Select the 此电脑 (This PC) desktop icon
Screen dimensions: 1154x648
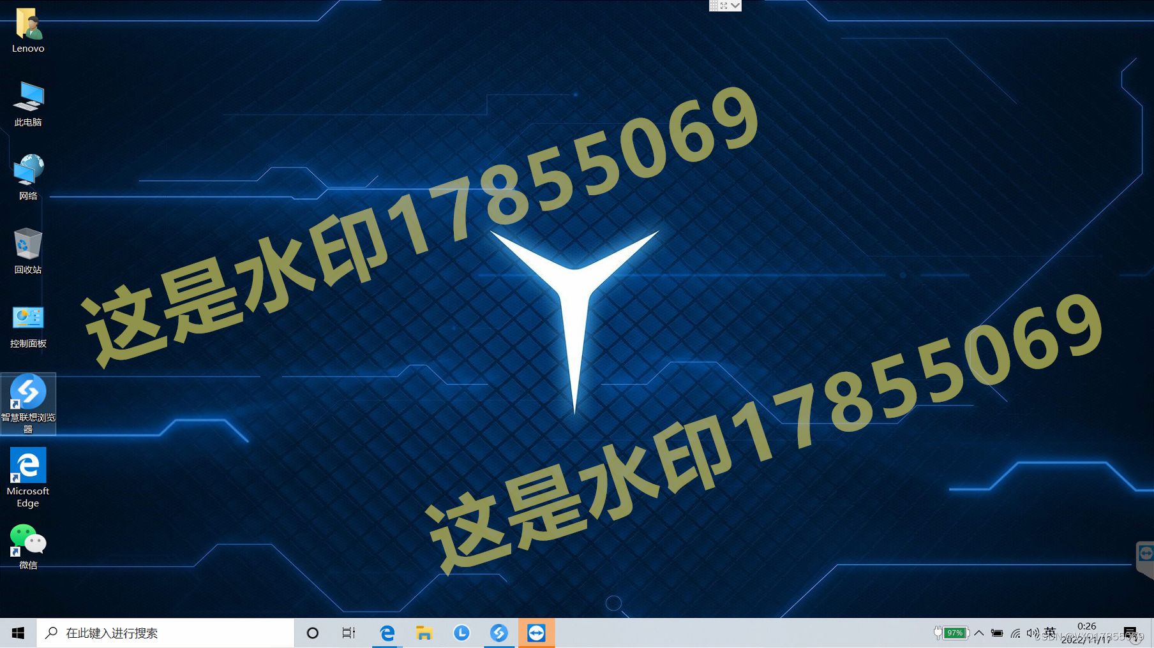point(28,104)
